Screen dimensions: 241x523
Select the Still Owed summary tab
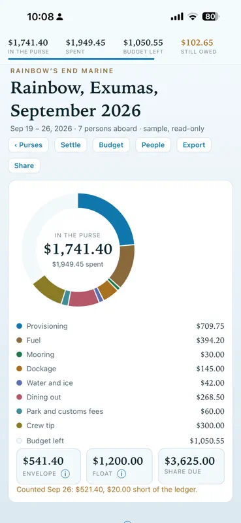(x=199, y=46)
